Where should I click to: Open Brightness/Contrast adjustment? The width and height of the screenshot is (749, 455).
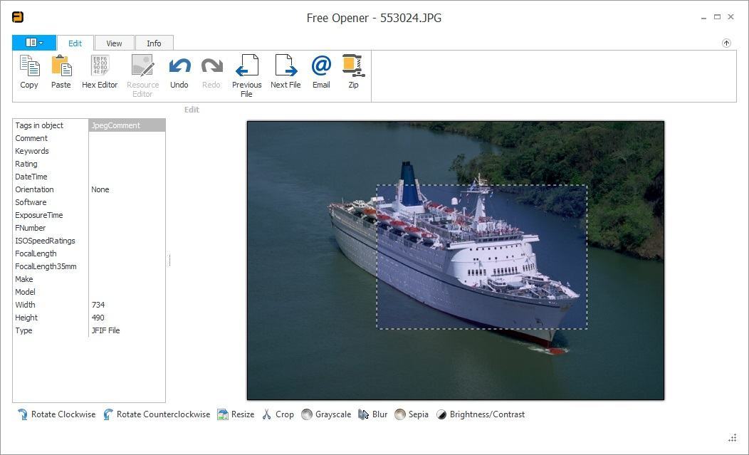click(480, 414)
